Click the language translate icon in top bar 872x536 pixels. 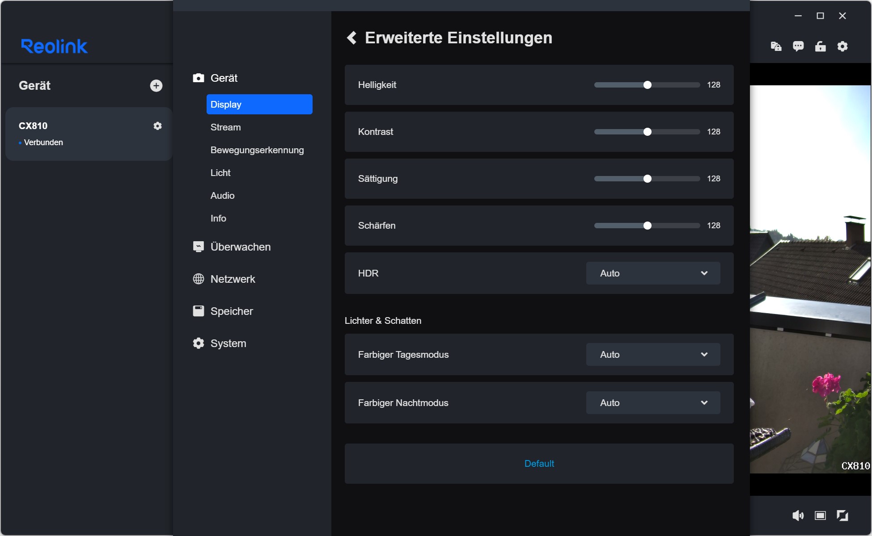[776, 46]
